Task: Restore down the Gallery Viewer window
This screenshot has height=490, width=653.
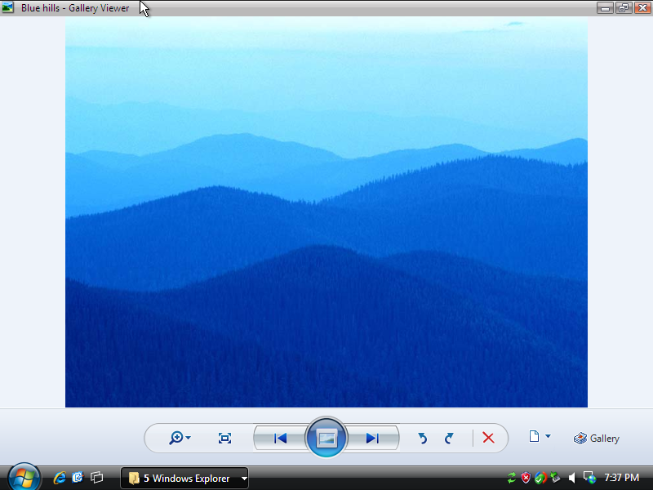Action: 624,8
